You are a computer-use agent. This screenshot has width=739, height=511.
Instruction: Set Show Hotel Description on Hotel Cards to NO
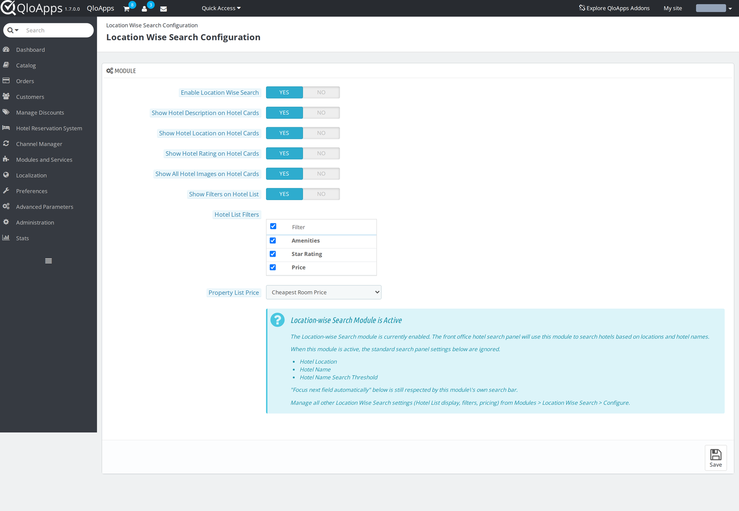coord(321,113)
